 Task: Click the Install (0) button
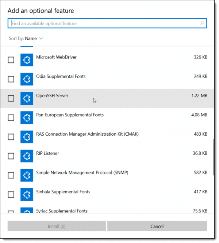pyautogui.click(x=57, y=226)
